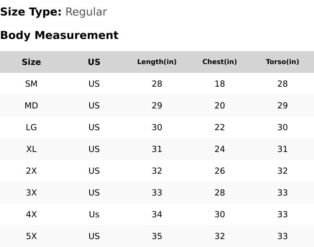Click the Chest(in) column header
The width and height of the screenshot is (314, 247).
220,62
